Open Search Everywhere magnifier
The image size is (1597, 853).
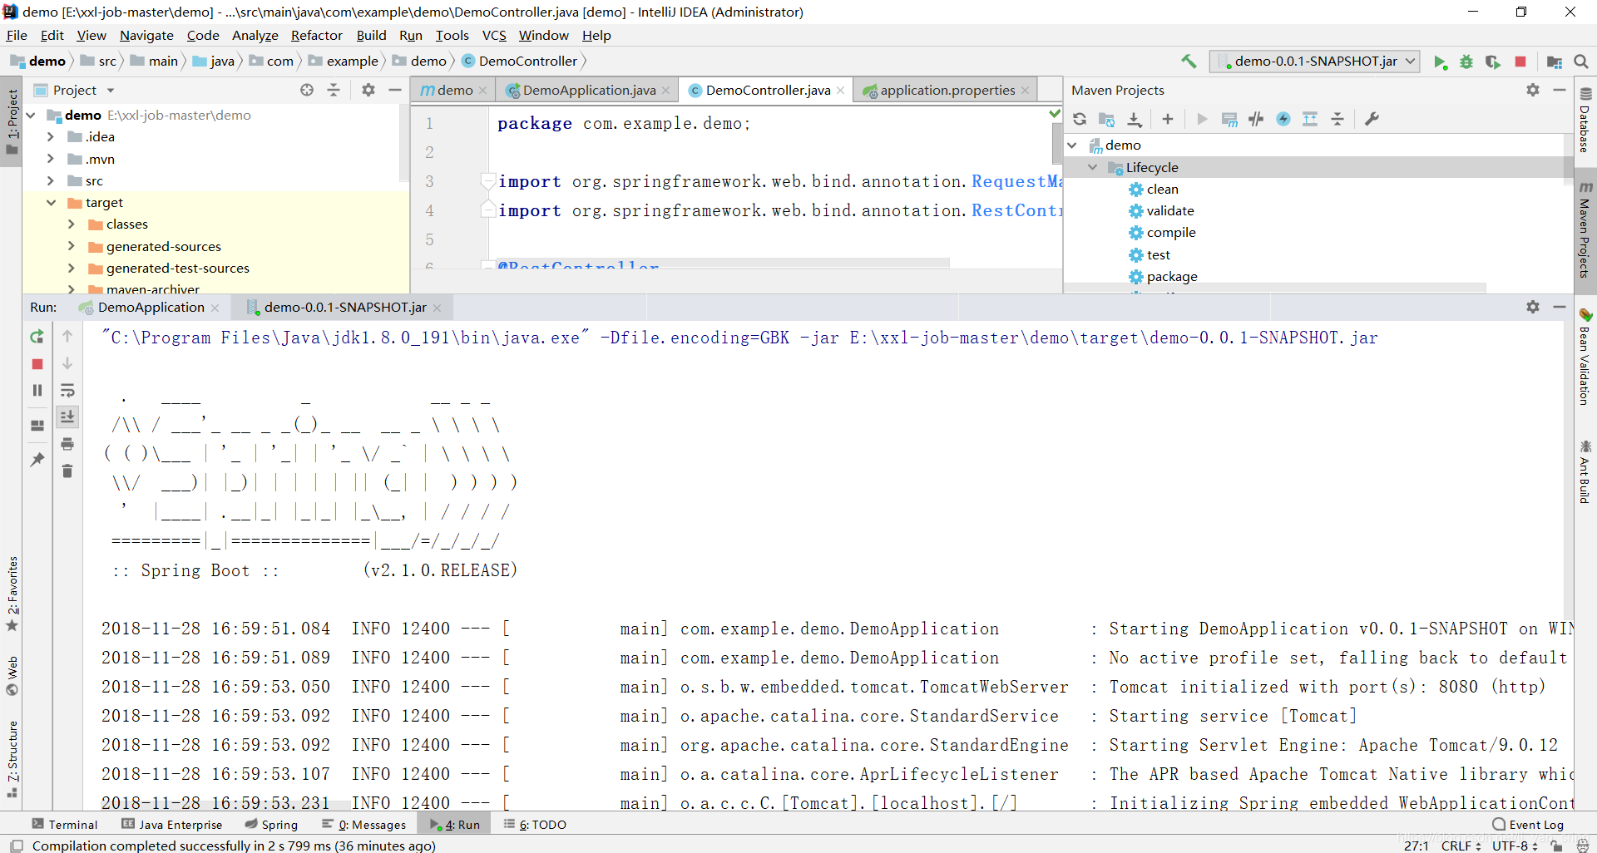pyautogui.click(x=1581, y=62)
